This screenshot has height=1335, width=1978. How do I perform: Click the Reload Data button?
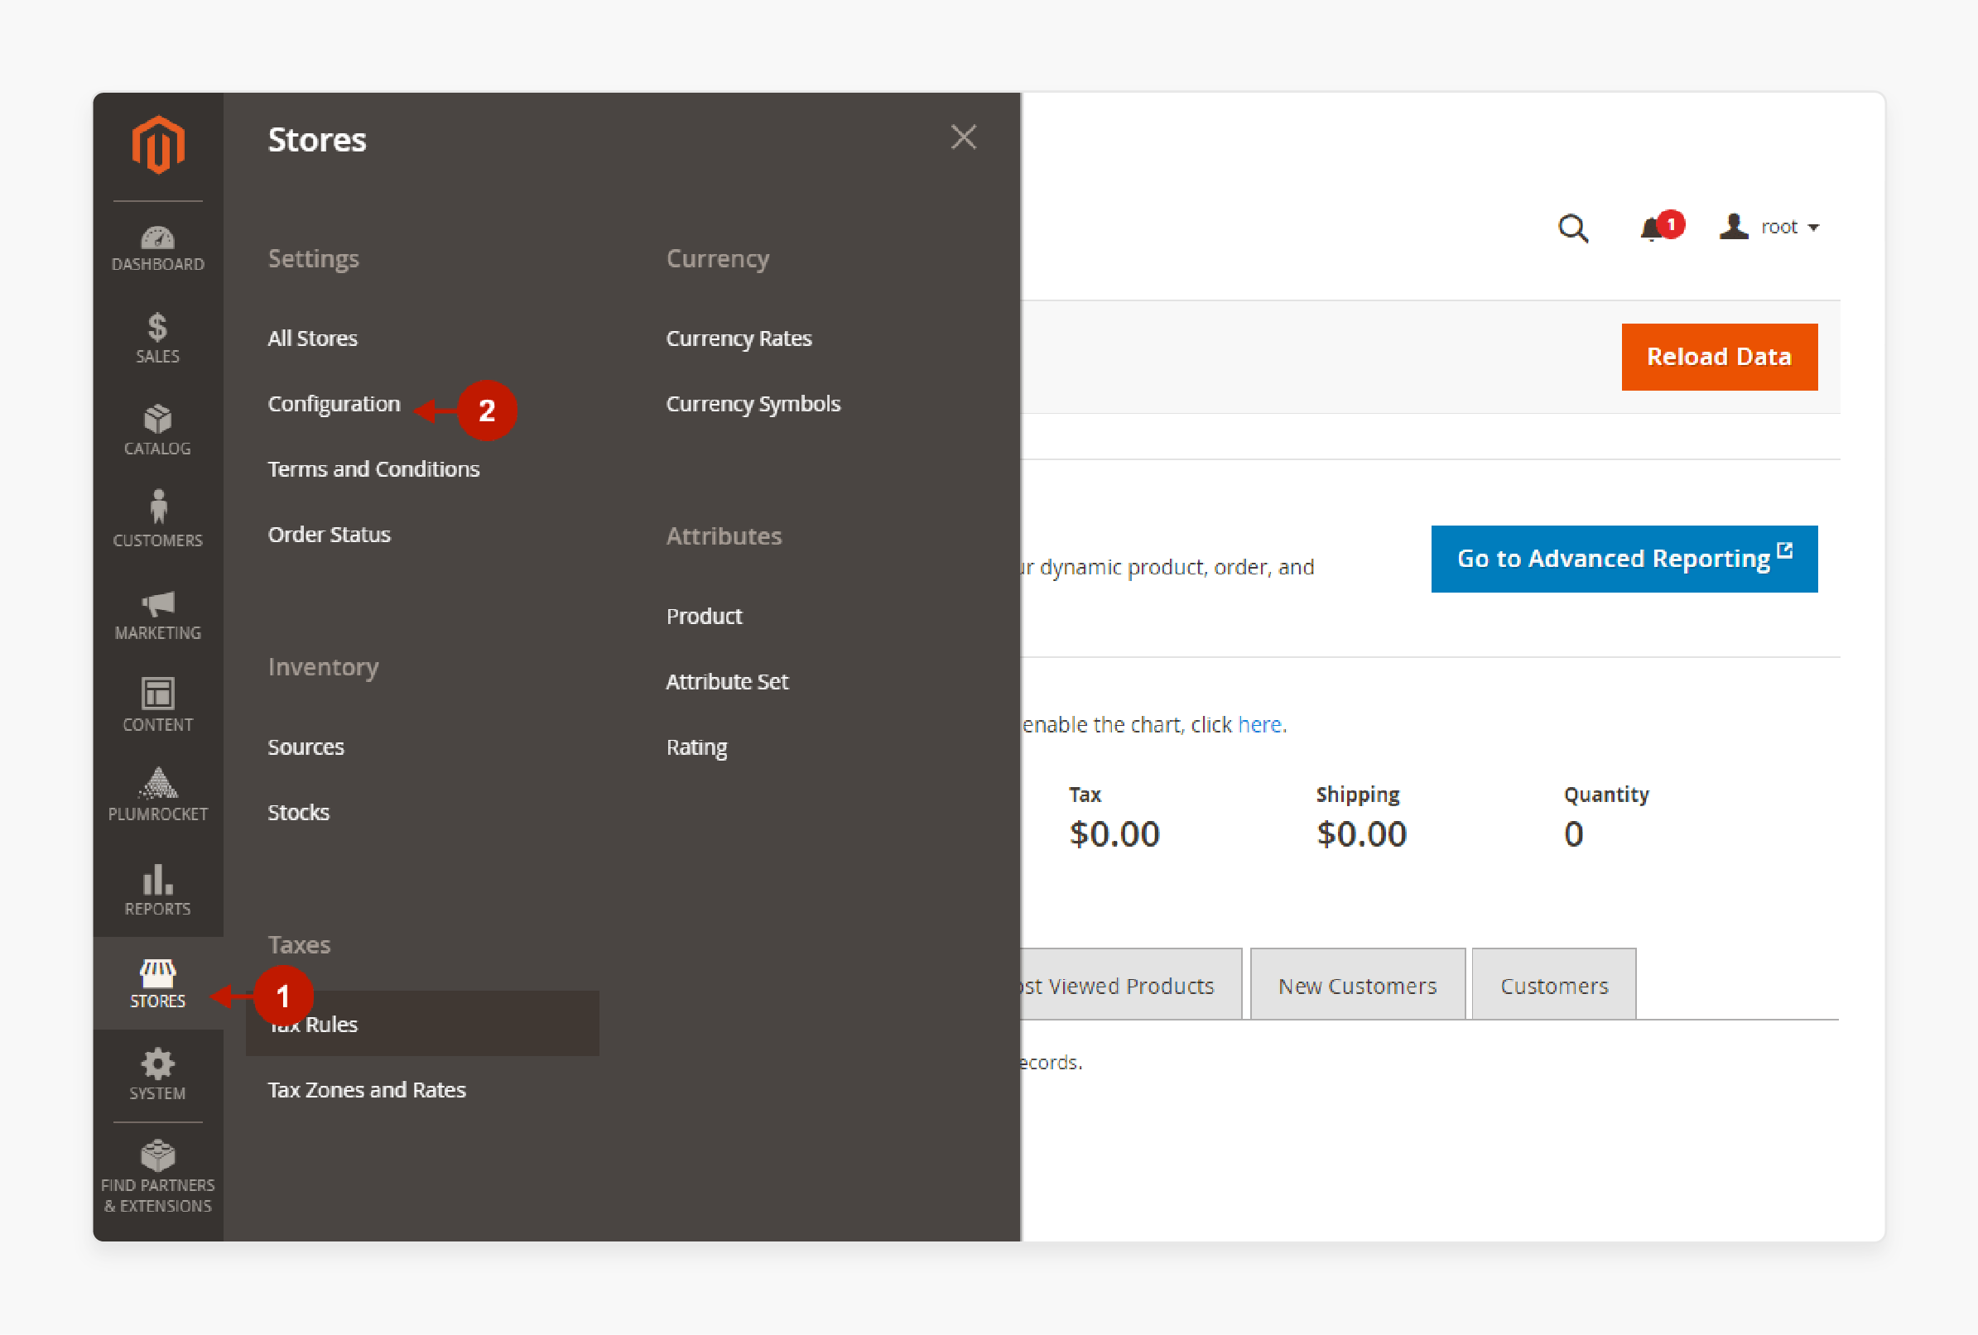coord(1719,356)
